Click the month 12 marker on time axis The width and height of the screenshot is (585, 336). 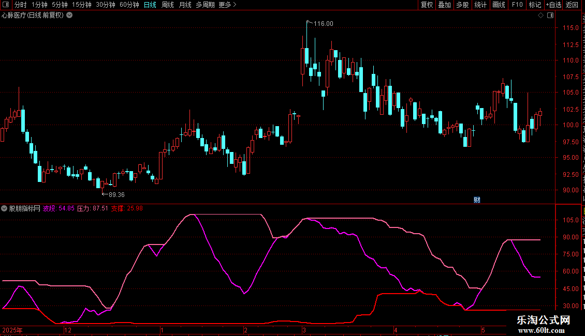67,330
